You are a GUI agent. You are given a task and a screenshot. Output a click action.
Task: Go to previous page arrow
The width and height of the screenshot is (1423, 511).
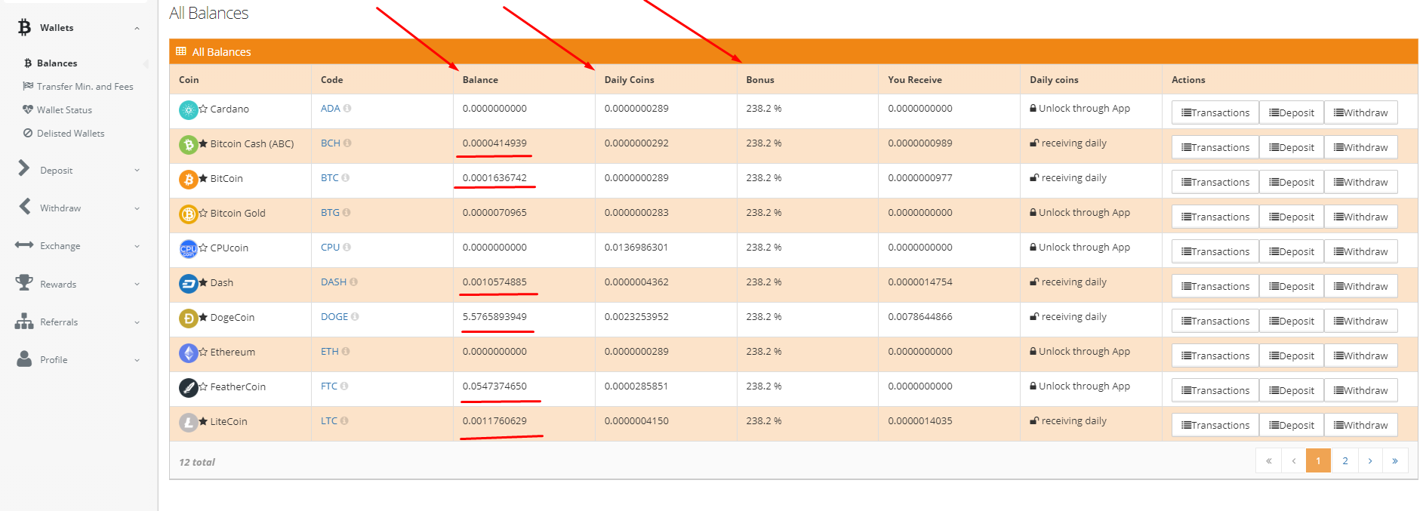click(1294, 460)
